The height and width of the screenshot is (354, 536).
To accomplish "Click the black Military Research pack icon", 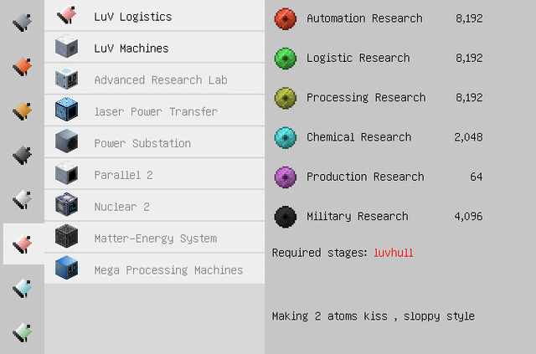I will pos(286,217).
